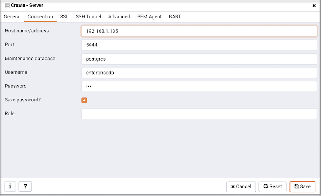The image size is (321, 196).
Task: Open help with the question mark button
Action: 25,186
